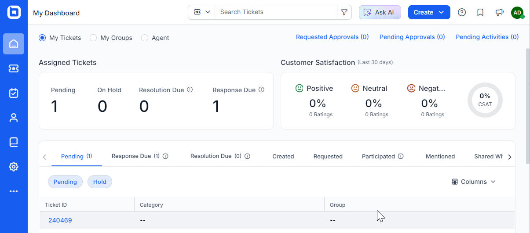Open the Knowledge Base book icon
The height and width of the screenshot is (233, 530).
(14, 142)
